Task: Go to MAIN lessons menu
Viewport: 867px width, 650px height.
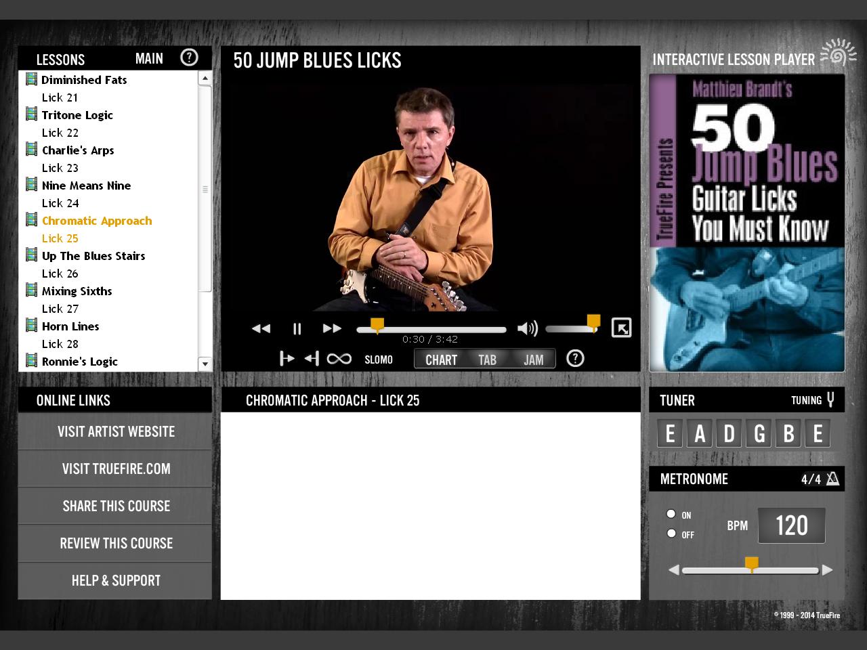Action: (149, 59)
